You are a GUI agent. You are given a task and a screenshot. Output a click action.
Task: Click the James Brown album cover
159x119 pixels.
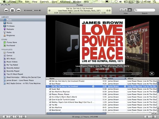pyautogui.click(x=102, y=41)
